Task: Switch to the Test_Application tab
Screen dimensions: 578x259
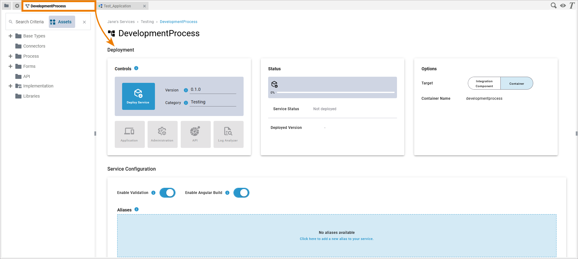Action: tap(117, 6)
